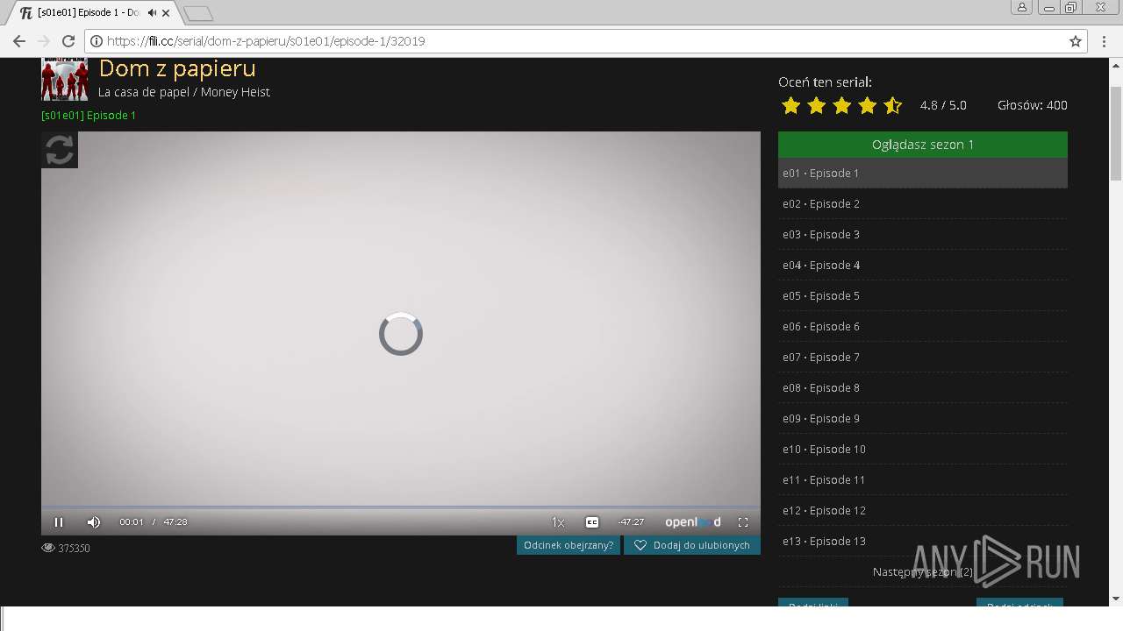Viewport: 1123px width, 631px height.
Task: Open e06 Episode 6
Action: (923, 327)
